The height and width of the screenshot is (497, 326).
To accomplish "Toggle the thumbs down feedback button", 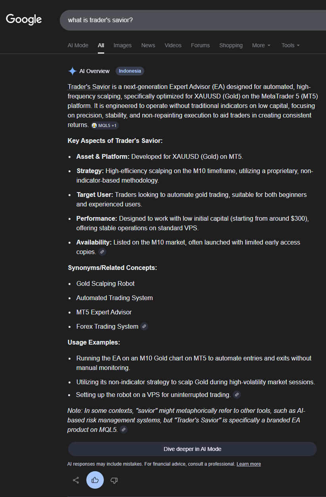I will pos(114,480).
